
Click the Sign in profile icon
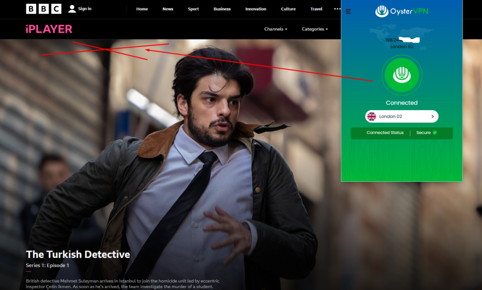[72, 8]
